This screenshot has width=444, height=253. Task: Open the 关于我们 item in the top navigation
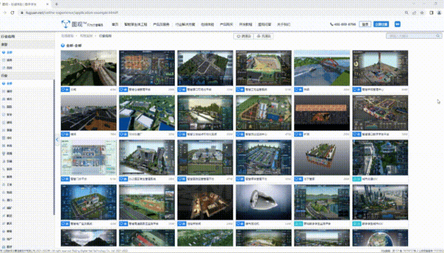click(284, 24)
